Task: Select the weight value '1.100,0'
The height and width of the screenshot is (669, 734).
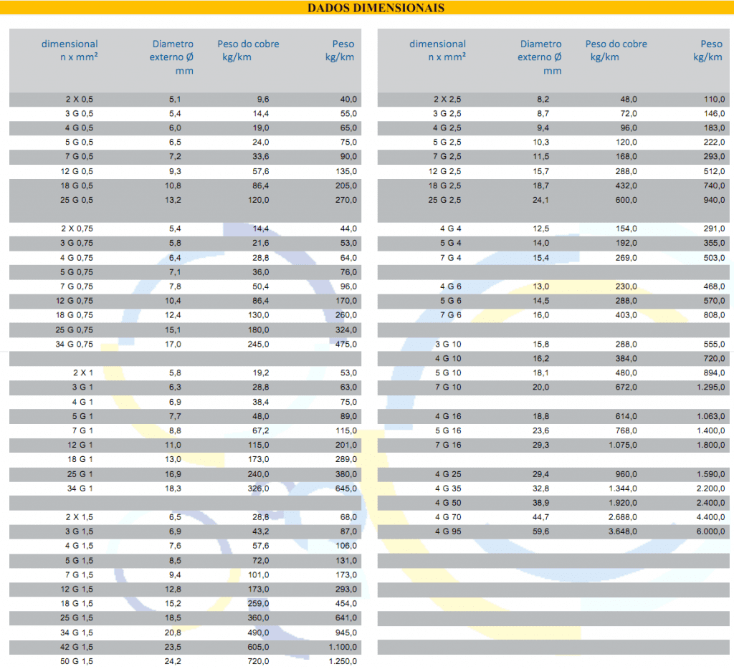Action: click(343, 647)
